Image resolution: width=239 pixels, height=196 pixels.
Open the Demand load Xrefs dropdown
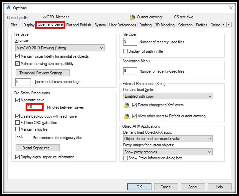click(168, 96)
